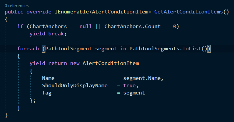This screenshot has width=234, height=122.
Task: Click ChartAnchors.Count in the if condition
Action: [x=135, y=26]
